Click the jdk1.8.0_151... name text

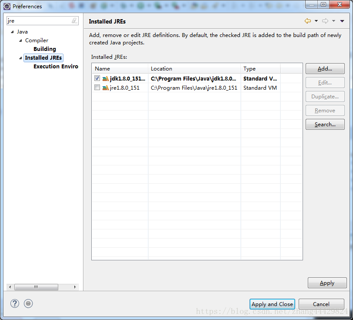[x=127, y=78]
